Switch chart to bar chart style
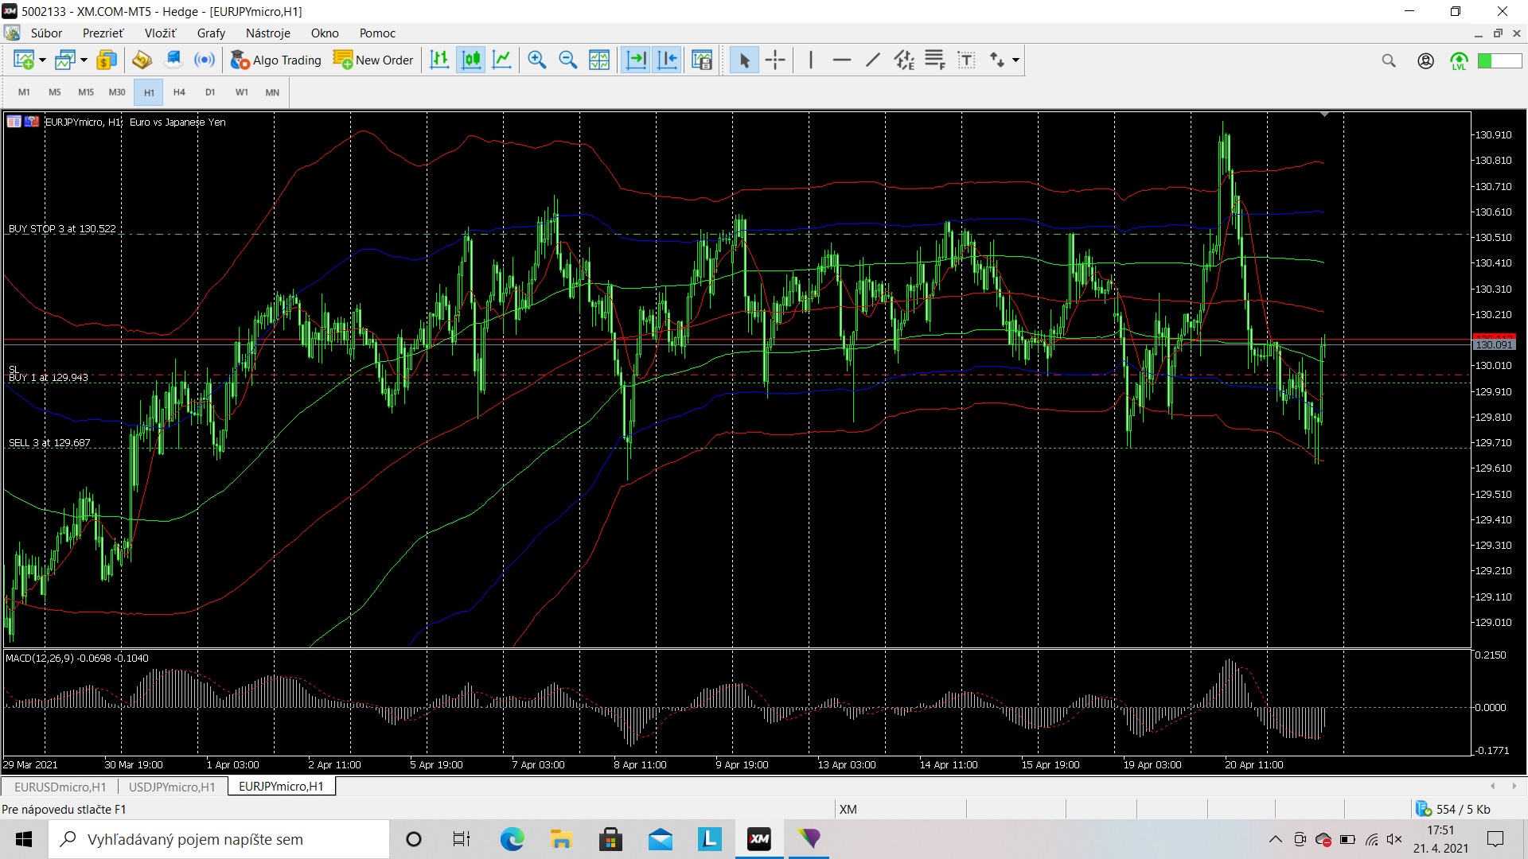The width and height of the screenshot is (1528, 859). pos(439,60)
